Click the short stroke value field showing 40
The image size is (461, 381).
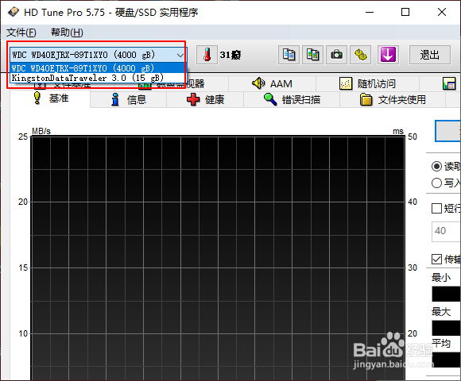coord(446,231)
